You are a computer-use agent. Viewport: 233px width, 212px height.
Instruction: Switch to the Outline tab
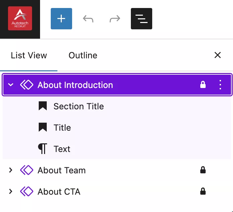click(83, 55)
